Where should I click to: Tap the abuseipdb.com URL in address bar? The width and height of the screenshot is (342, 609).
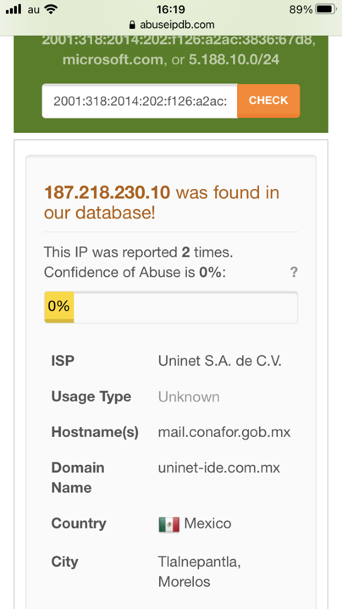176,24
